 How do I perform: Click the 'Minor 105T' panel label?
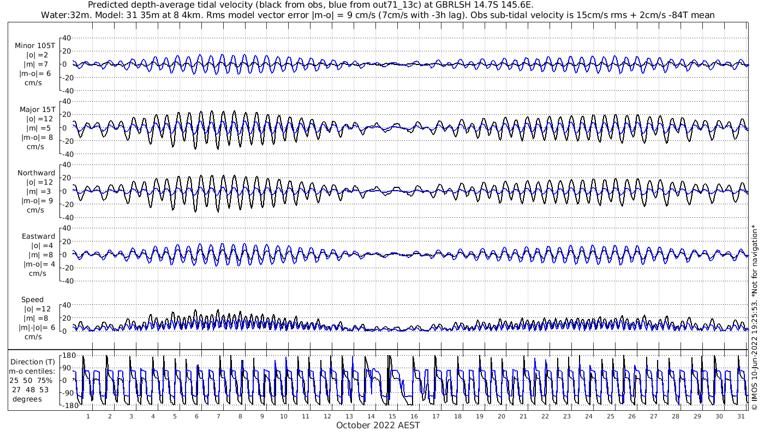(x=35, y=46)
